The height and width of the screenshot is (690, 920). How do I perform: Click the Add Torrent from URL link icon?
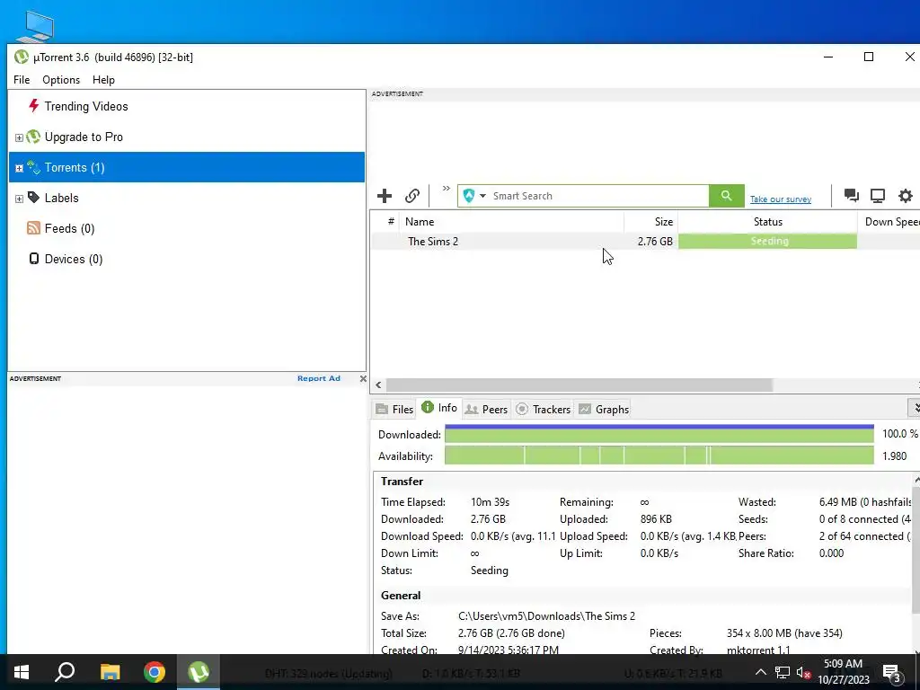pos(412,195)
